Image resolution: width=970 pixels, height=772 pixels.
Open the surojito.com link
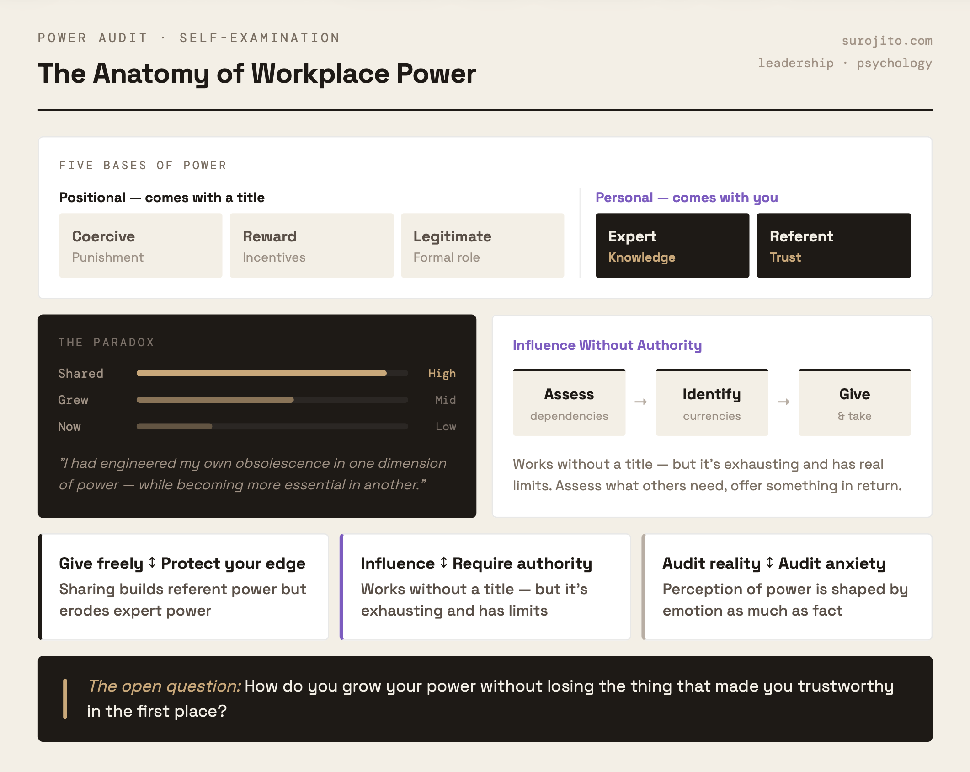point(887,41)
